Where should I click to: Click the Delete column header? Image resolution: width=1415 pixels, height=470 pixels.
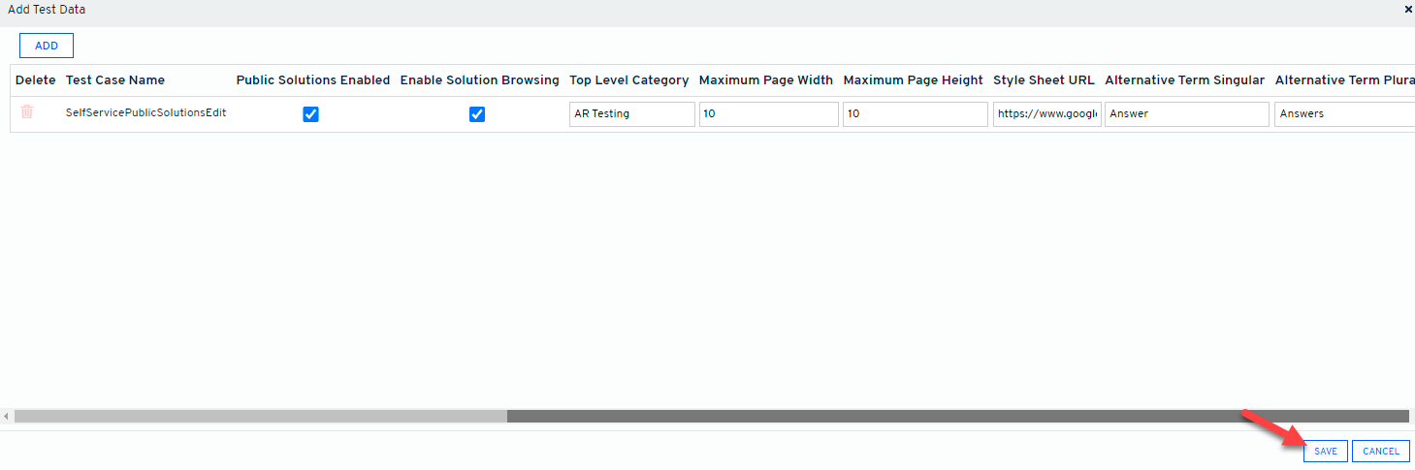[36, 80]
